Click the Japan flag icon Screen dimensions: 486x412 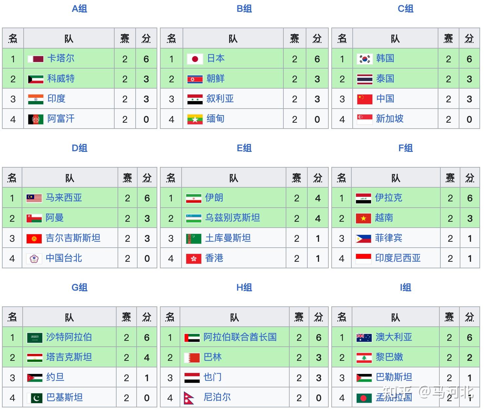pyautogui.click(x=195, y=59)
